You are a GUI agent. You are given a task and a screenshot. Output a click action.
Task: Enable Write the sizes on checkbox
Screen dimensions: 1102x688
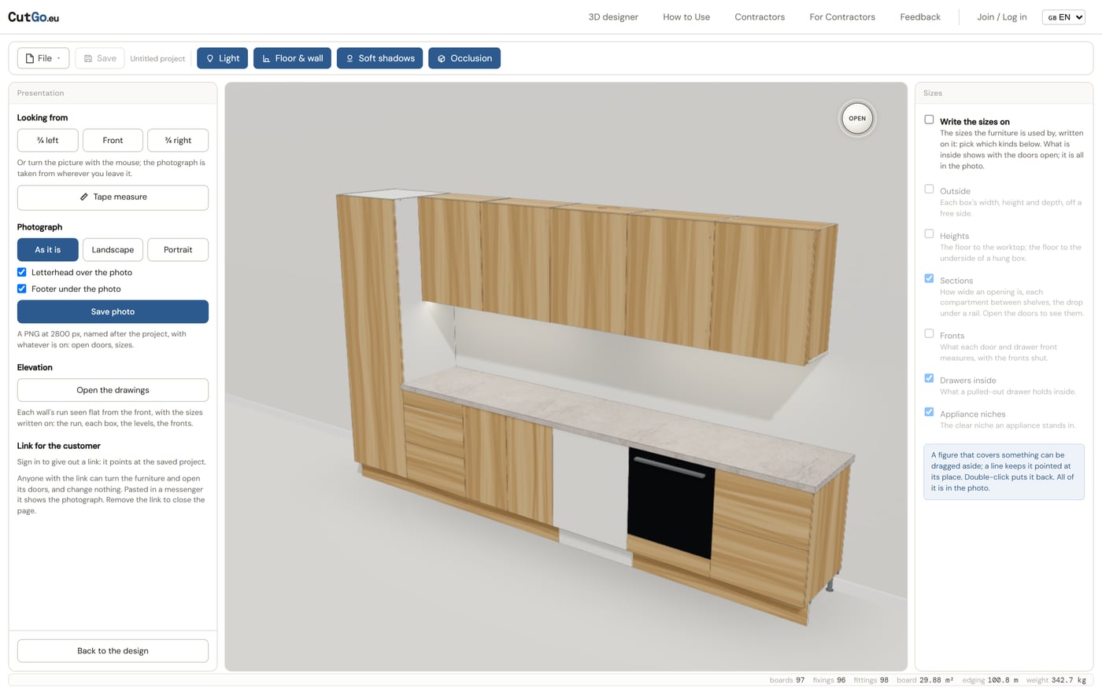pos(929,120)
